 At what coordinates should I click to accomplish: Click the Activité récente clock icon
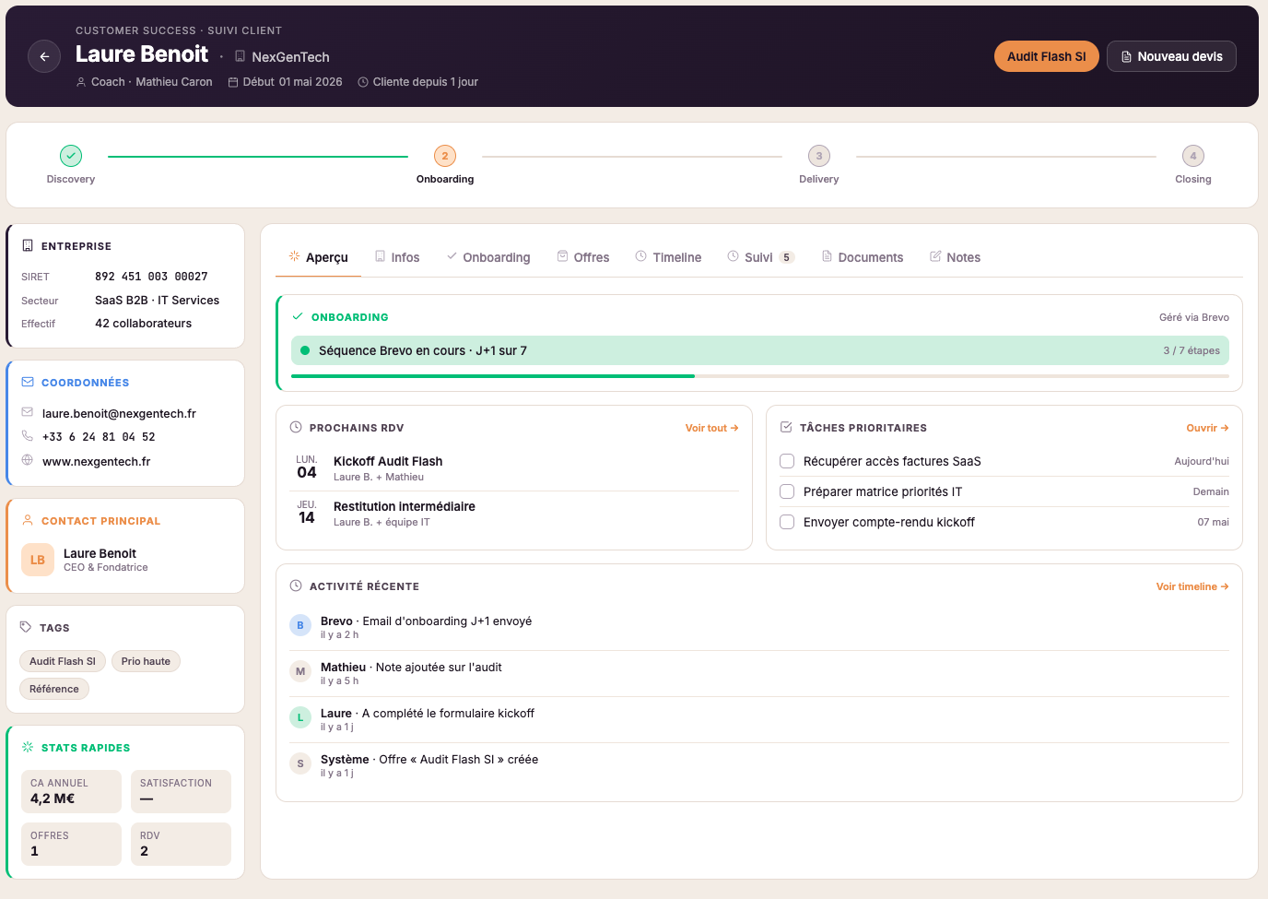coord(296,586)
